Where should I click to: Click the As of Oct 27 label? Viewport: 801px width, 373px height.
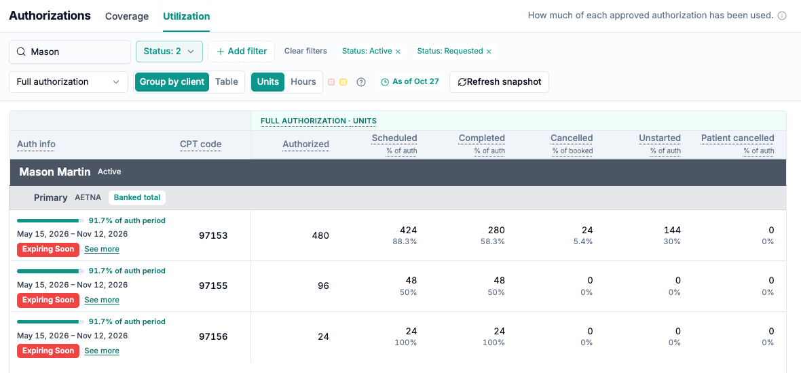coord(415,81)
